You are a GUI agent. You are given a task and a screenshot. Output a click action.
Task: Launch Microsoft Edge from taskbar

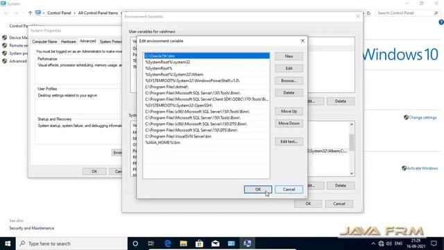(168, 244)
